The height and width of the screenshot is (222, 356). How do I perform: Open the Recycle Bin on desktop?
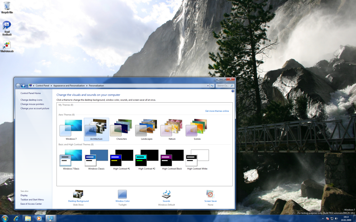[7, 6]
